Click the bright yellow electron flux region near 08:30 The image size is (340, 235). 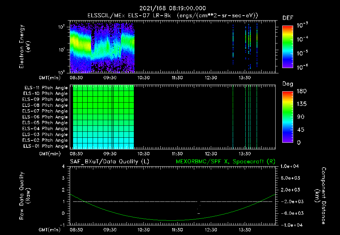[76, 41]
